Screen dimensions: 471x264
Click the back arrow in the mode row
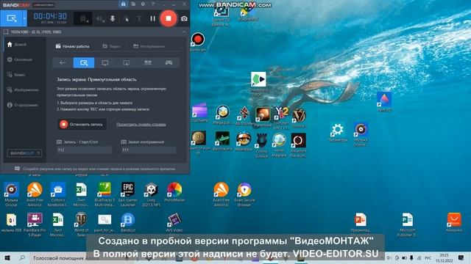click(x=63, y=62)
